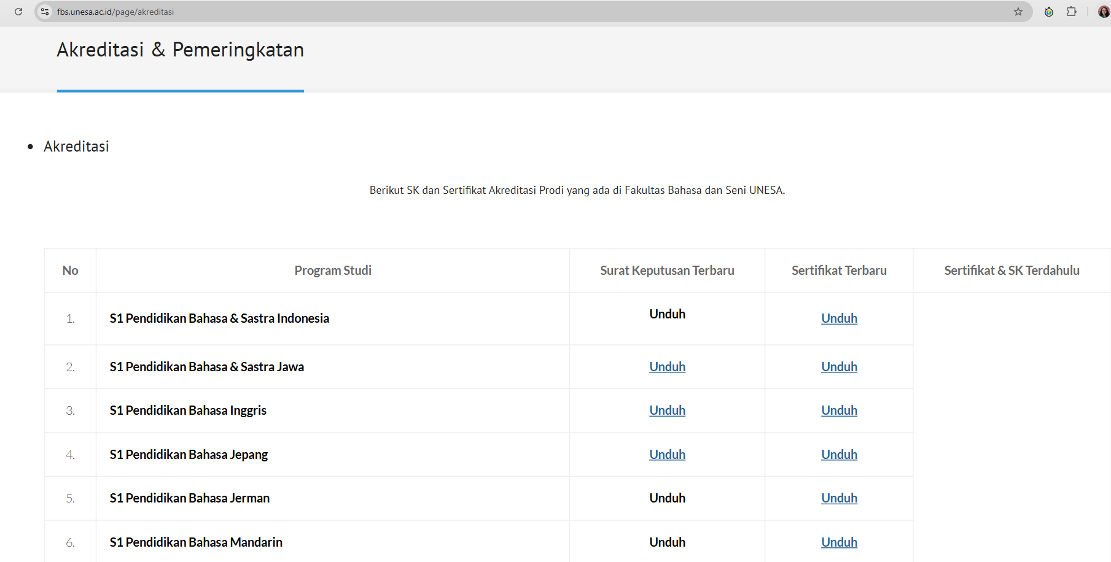Download Surat Keputusan for Bahasa & Sastra Jawa
The height and width of the screenshot is (562, 1111).
[x=667, y=367]
